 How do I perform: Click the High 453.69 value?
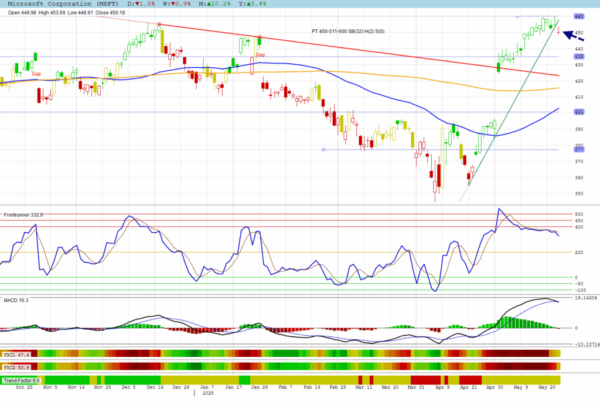click(52, 13)
